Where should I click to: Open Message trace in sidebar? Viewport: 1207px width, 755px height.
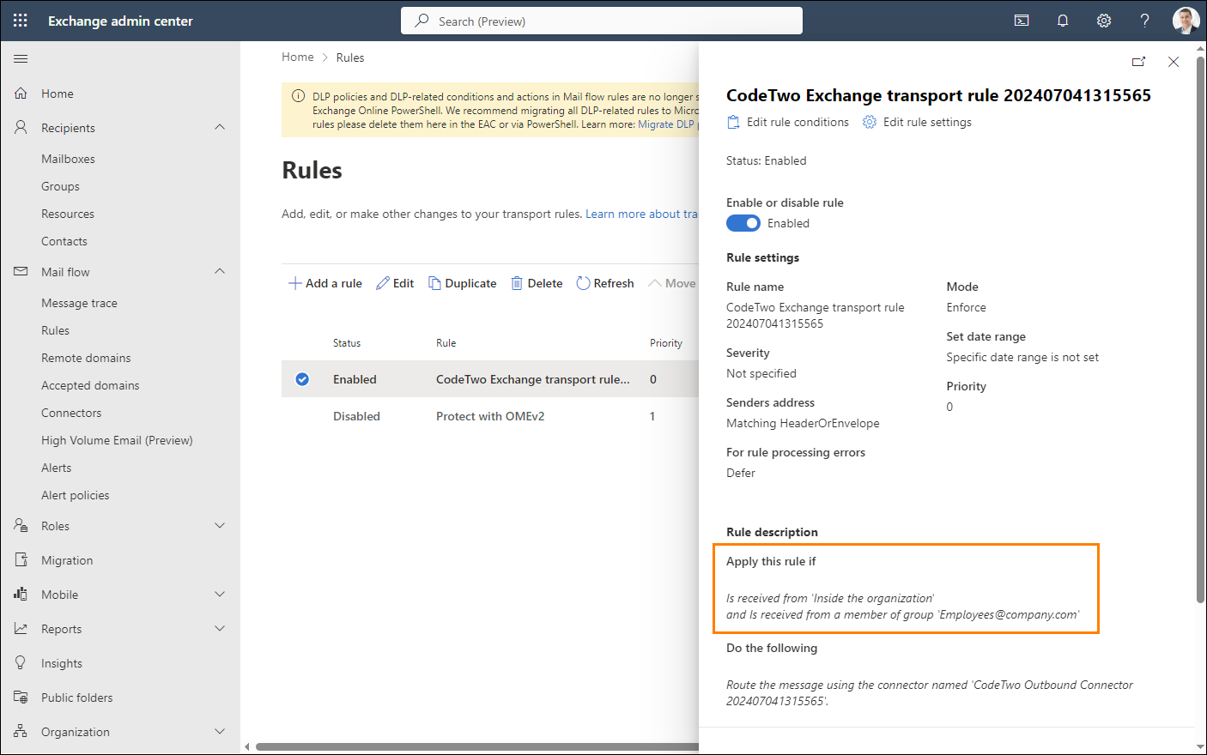click(x=79, y=303)
